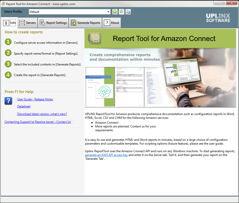Open the Datasheet link
Viewport: 239px width, 203px height.
pyautogui.click(x=24, y=106)
